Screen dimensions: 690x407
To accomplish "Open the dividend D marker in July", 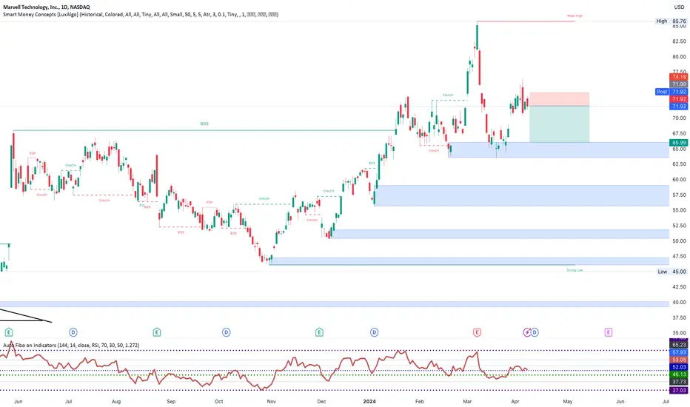I will 73,332.
